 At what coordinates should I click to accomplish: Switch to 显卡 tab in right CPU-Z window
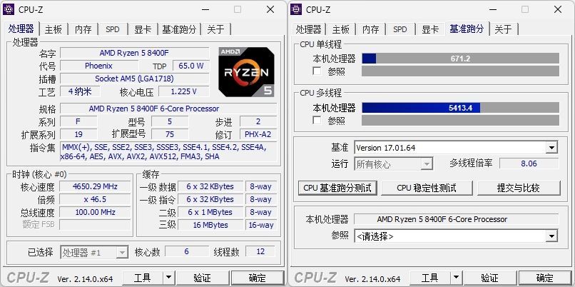point(430,29)
